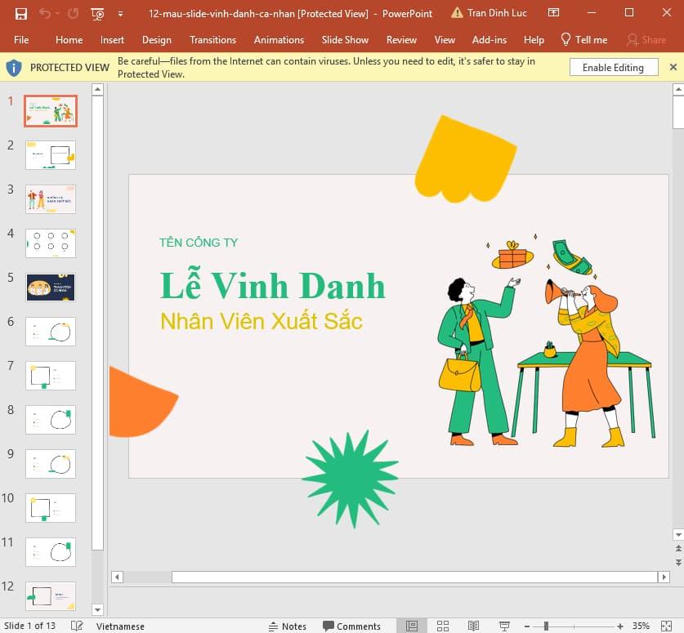684x633 pixels.
Task: Start slideshow from beginning in Quick Access toolbar
Action: click(x=96, y=12)
